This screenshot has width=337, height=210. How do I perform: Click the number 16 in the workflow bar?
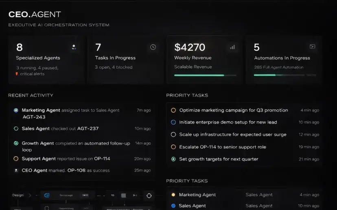tap(113, 195)
